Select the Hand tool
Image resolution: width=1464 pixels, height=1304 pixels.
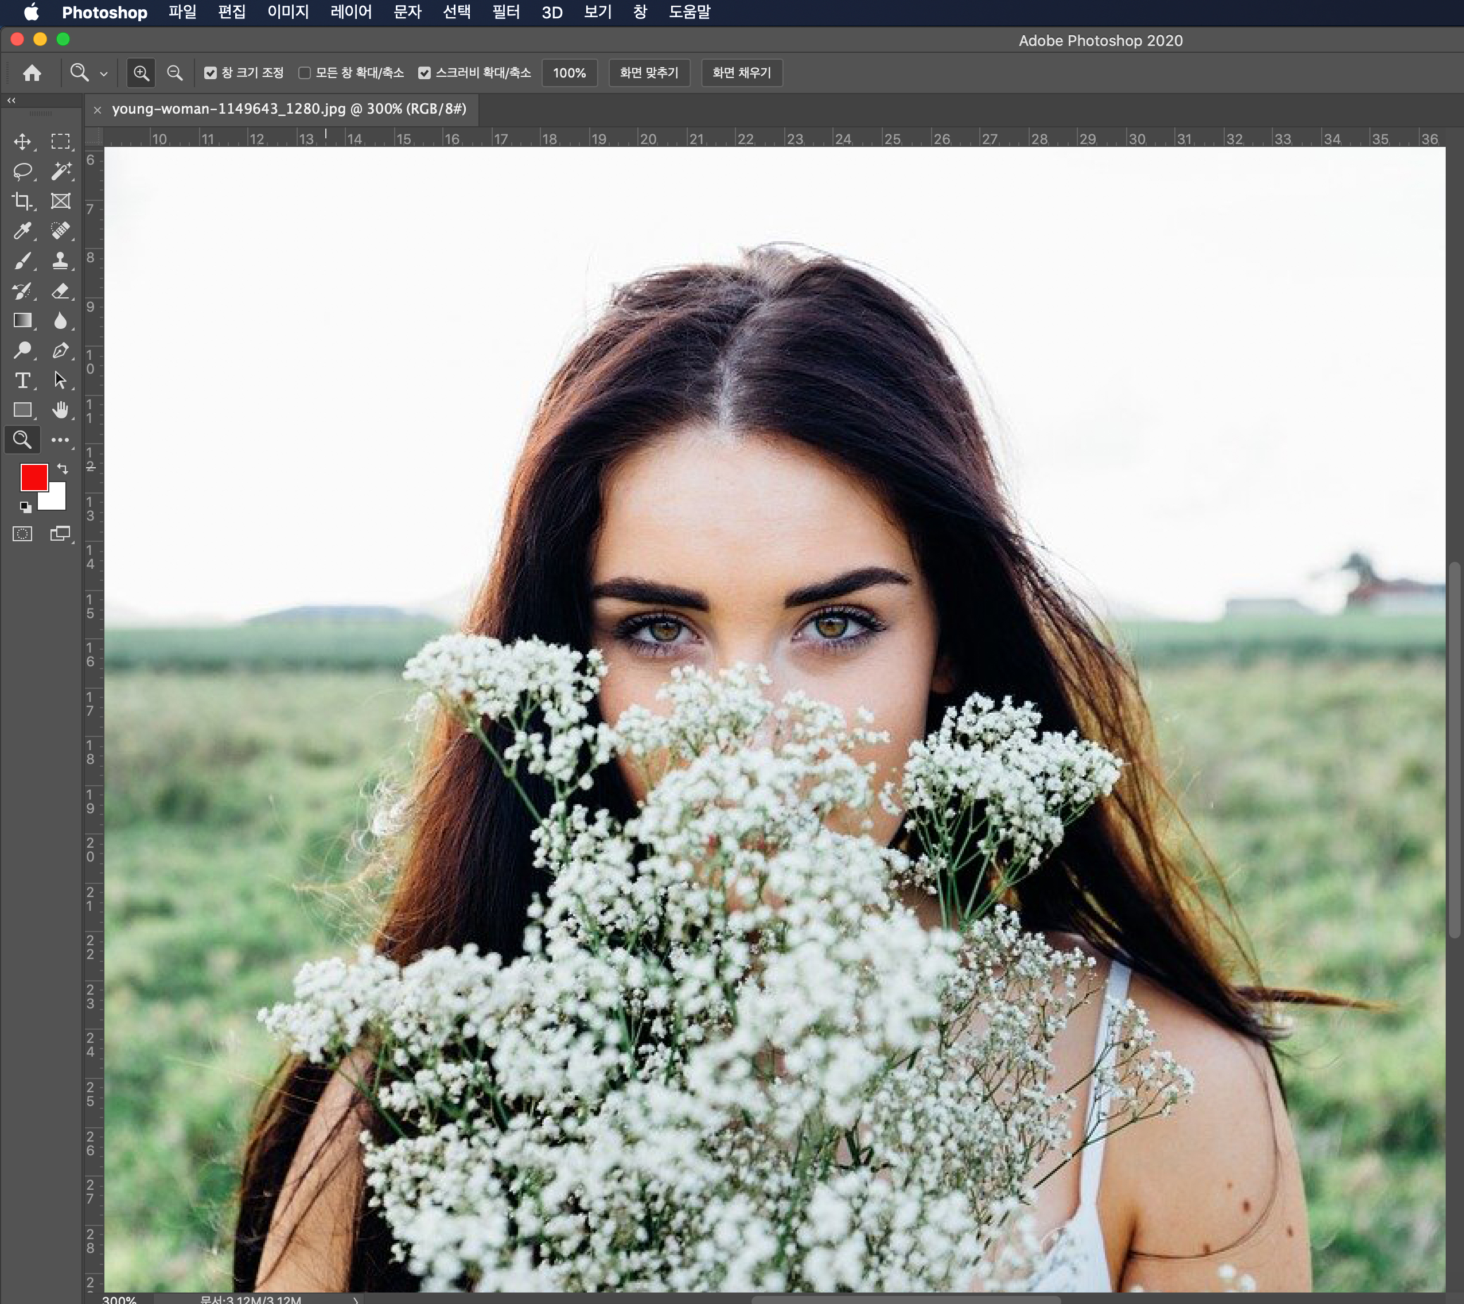(x=61, y=410)
